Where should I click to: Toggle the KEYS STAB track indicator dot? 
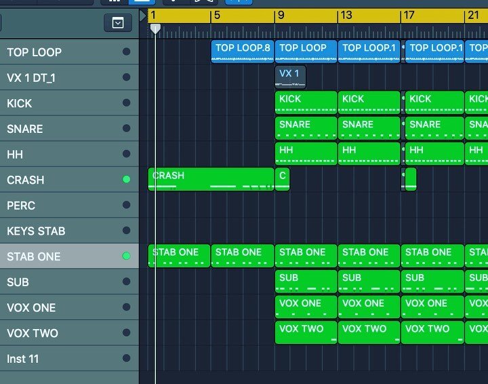click(126, 231)
